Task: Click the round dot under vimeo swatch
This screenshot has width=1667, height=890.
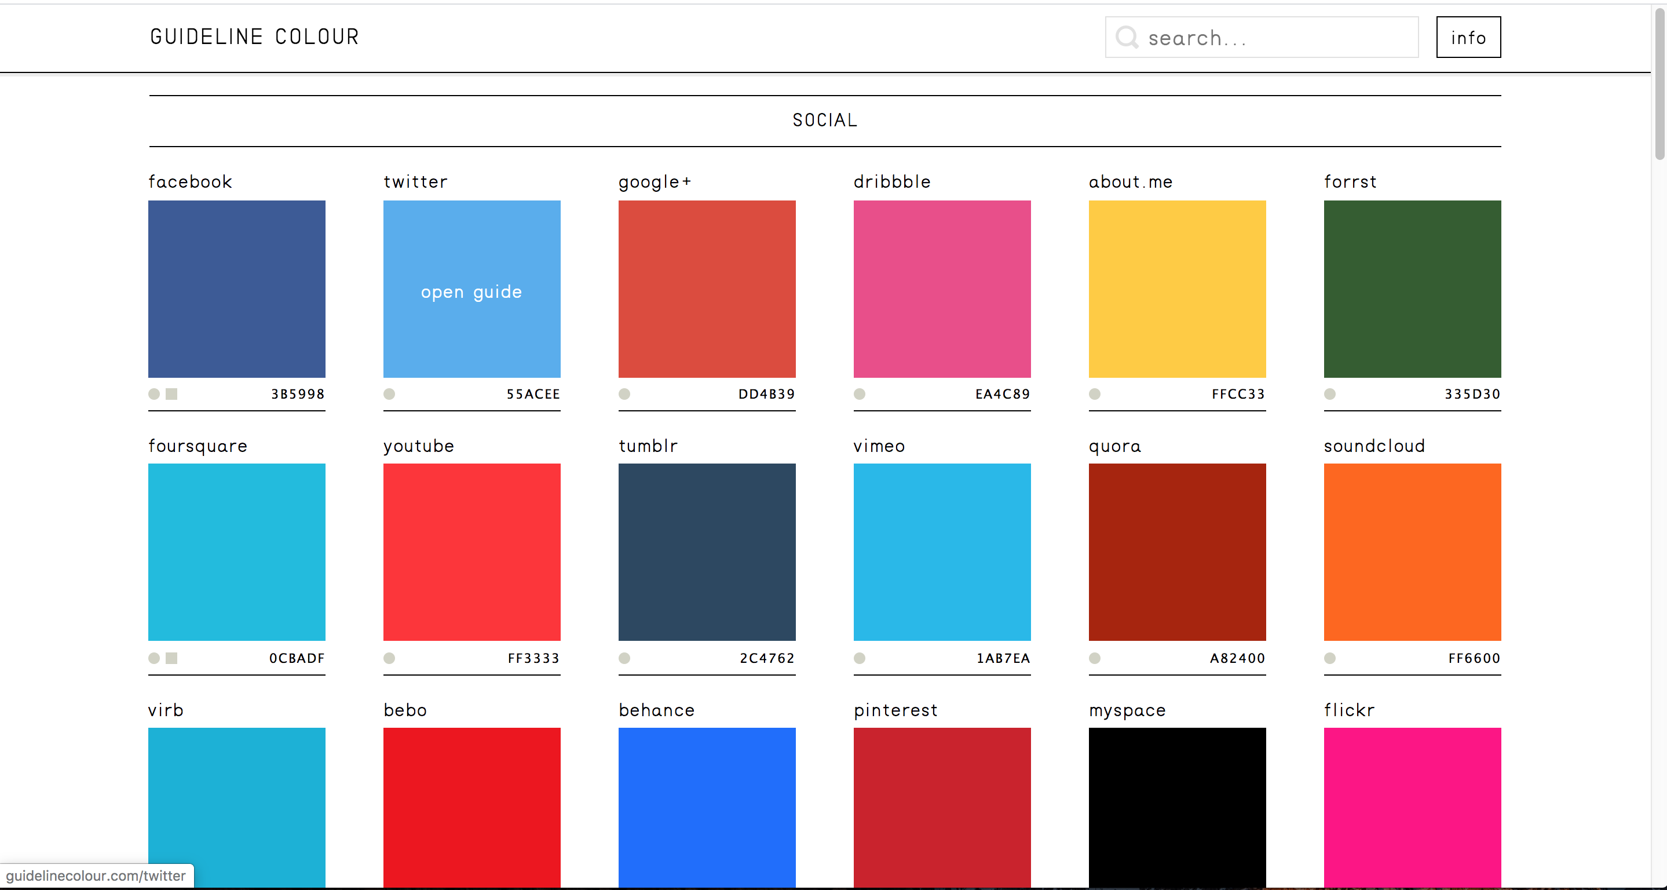Action: pos(860,658)
